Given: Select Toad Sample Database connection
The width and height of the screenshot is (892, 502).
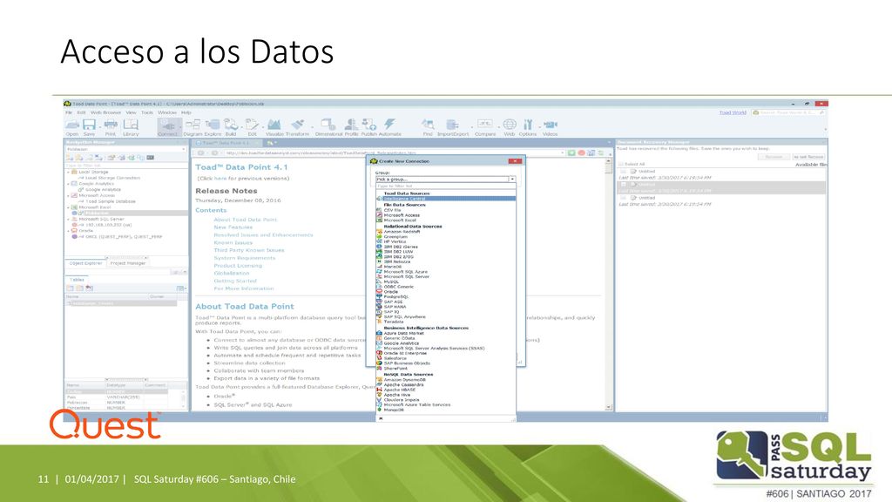Looking at the screenshot, I should click(x=111, y=201).
